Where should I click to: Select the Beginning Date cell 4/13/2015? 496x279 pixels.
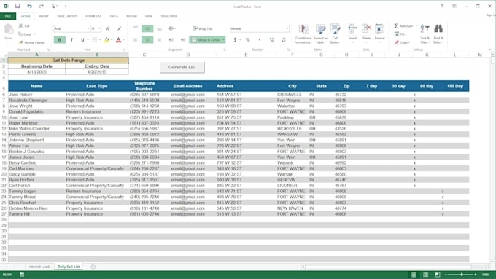pos(36,71)
